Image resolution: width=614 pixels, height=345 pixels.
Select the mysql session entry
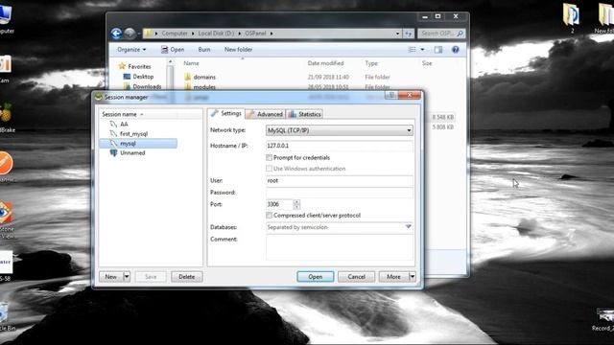[138, 144]
